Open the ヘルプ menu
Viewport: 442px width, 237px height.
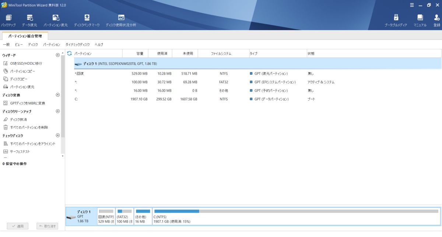[x=99, y=45]
